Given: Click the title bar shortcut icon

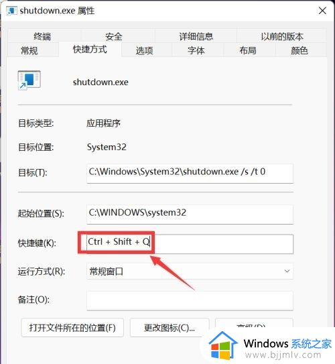Looking at the screenshot, I should (11, 11).
